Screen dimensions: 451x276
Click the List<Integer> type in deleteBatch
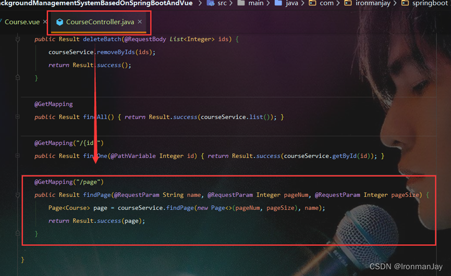tap(192, 39)
